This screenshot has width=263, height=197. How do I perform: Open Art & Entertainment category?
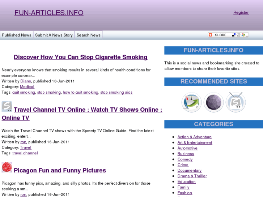tap(195, 142)
